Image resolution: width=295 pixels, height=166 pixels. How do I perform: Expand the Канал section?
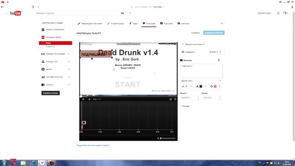pos(69,69)
